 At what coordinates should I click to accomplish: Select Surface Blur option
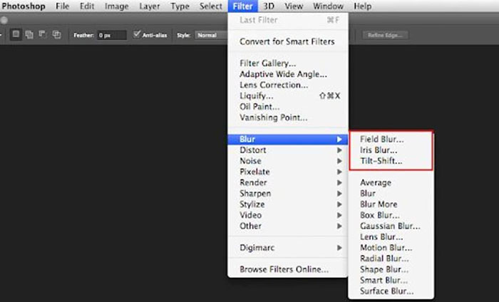click(x=391, y=291)
